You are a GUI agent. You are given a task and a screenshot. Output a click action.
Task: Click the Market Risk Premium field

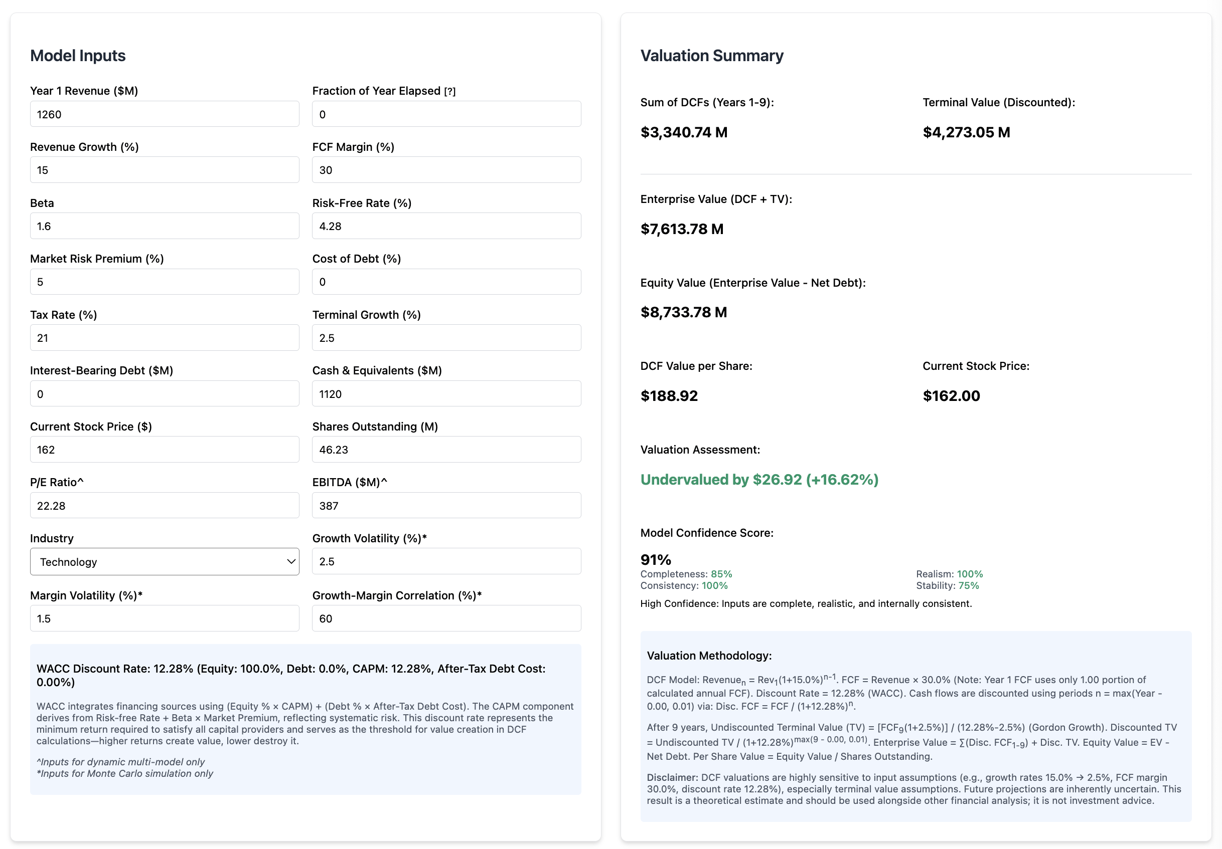[x=165, y=281]
